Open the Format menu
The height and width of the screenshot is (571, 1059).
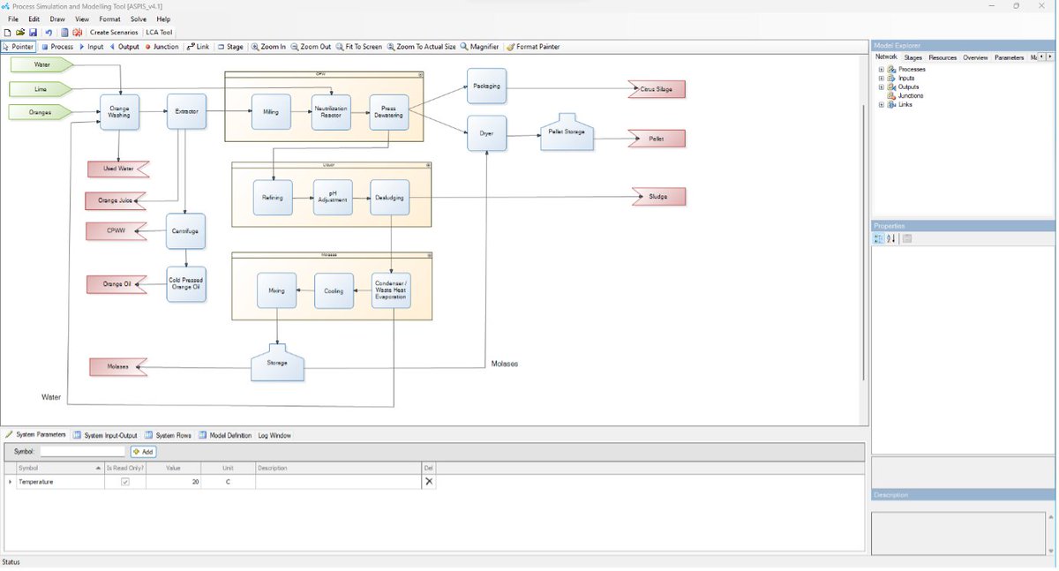coord(110,19)
